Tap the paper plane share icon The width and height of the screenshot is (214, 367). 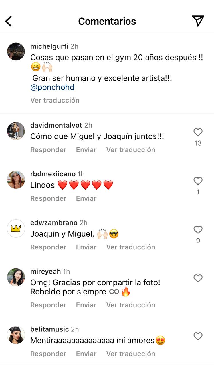pyautogui.click(x=198, y=21)
